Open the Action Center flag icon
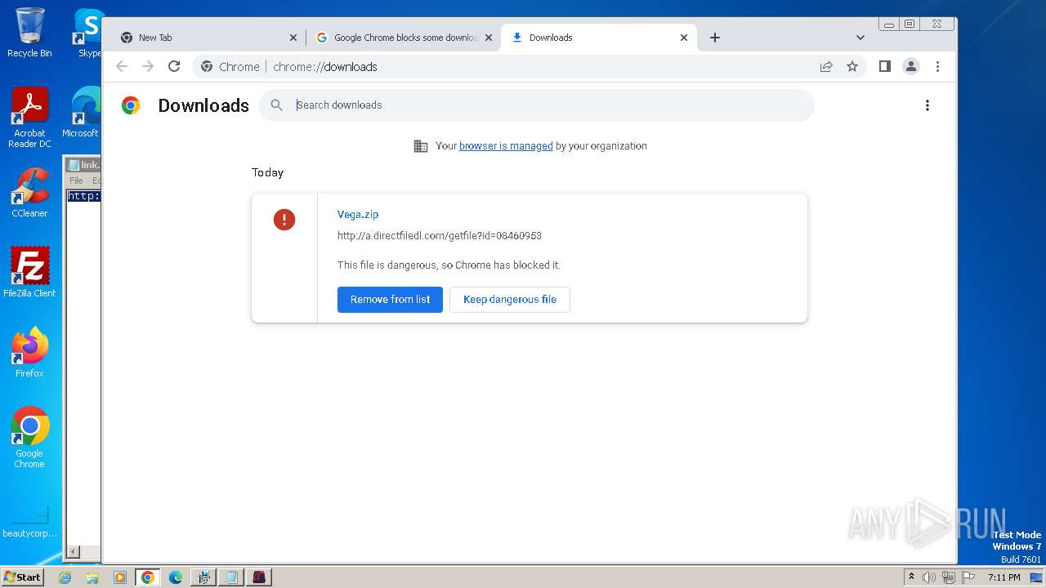The image size is (1046, 588). coord(968,577)
